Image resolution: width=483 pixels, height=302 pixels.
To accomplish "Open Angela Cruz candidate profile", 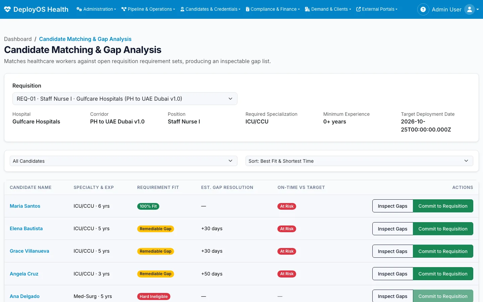I will [x=24, y=274].
